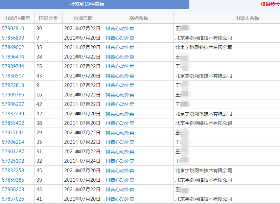The width and height of the screenshot is (280, 204).
Task: Select class 45 in row 57832258
Action: pyautogui.click(x=39, y=171)
